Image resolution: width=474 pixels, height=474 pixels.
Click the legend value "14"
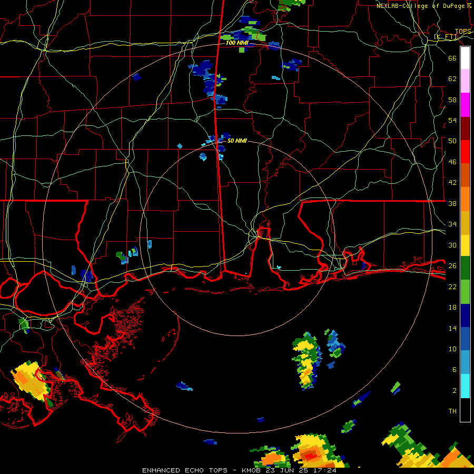(x=452, y=328)
